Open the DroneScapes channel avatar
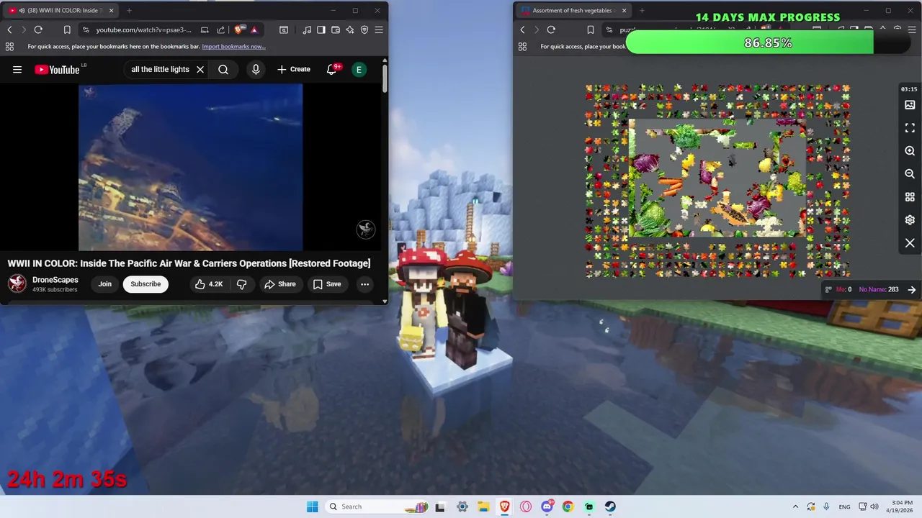The image size is (922, 518). [x=17, y=283]
